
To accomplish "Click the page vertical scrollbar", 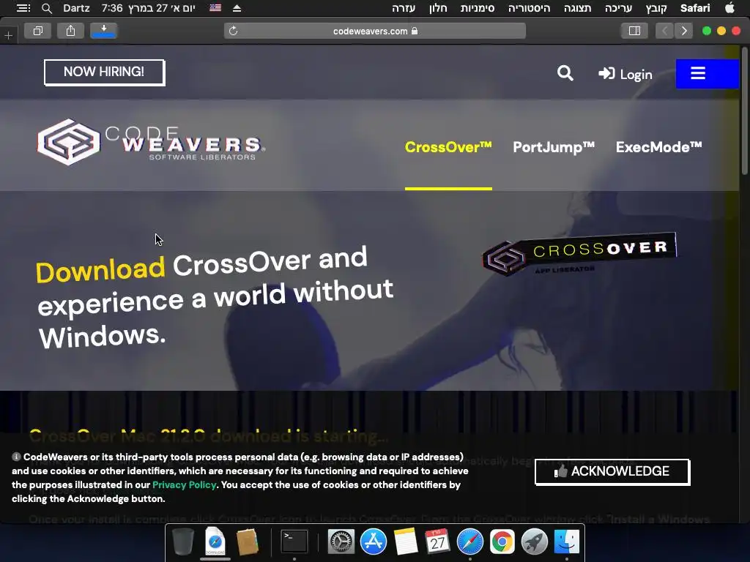I will pos(745,110).
